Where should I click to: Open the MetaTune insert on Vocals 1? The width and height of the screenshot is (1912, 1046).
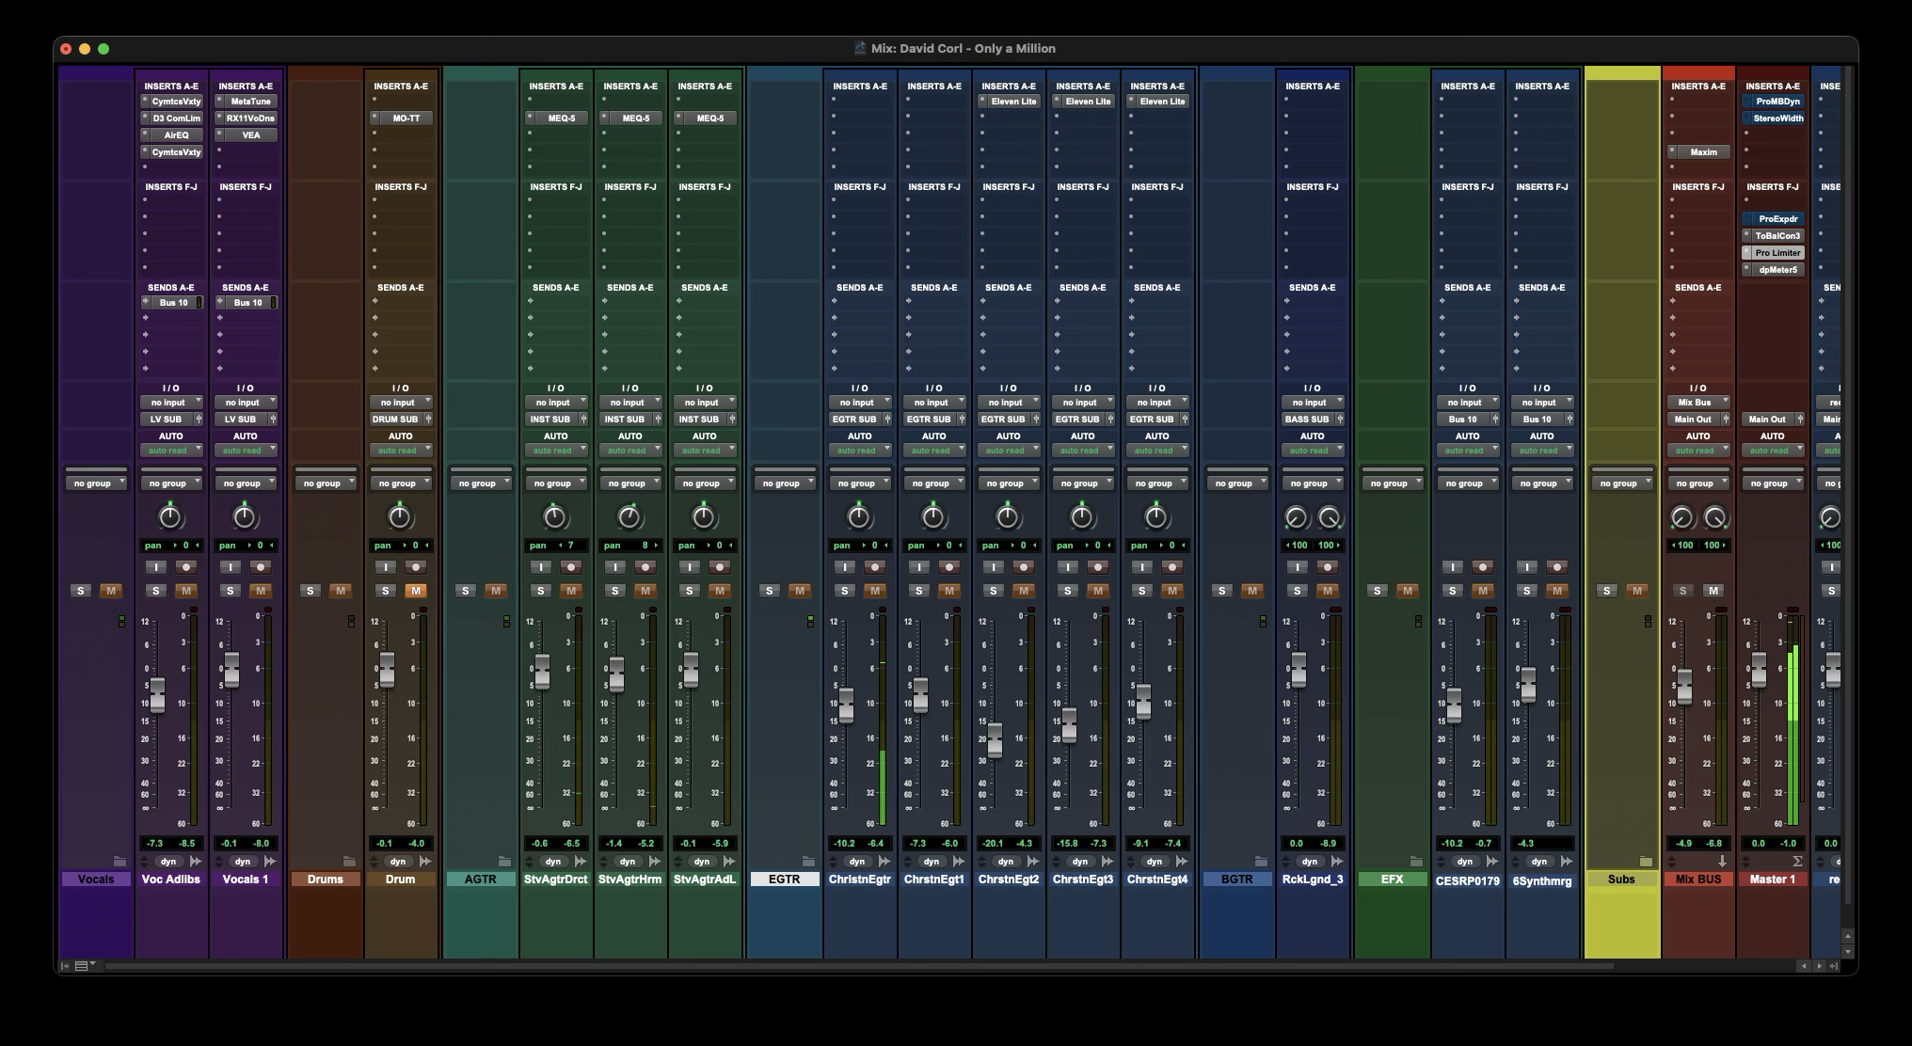pyautogui.click(x=246, y=102)
